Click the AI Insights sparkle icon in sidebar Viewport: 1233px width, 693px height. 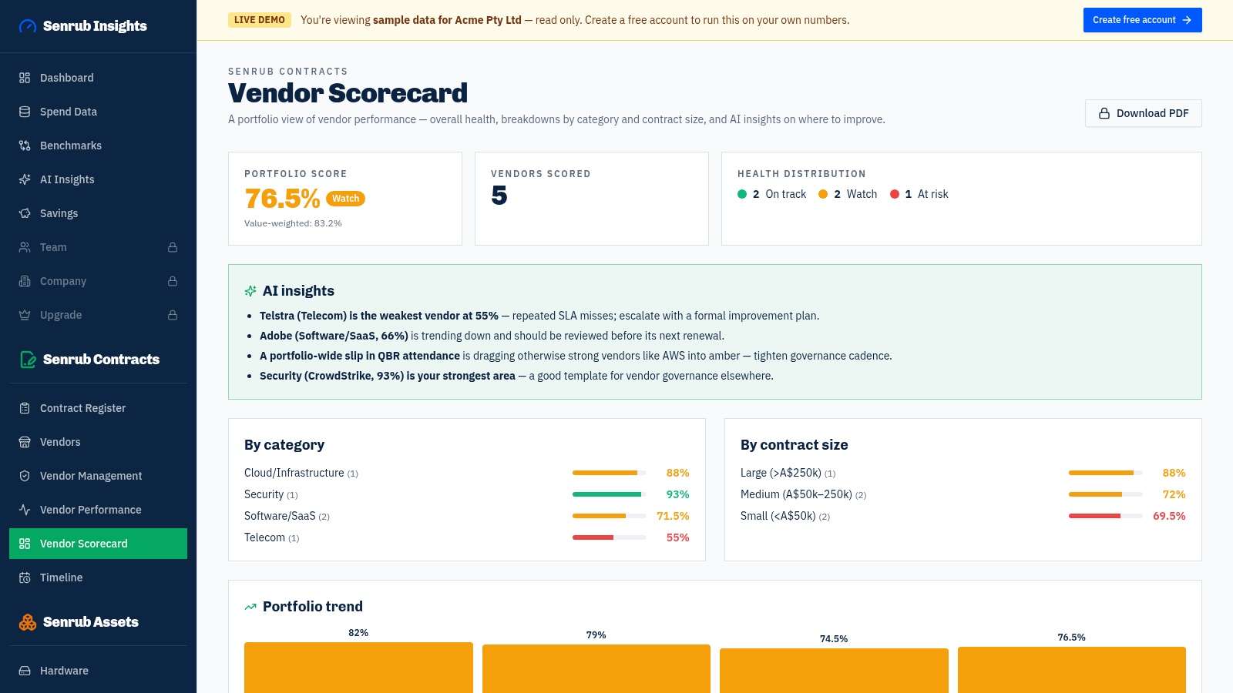[x=25, y=179]
